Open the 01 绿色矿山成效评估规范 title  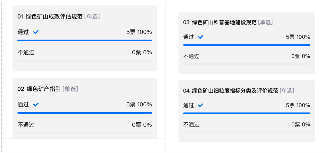(50, 17)
